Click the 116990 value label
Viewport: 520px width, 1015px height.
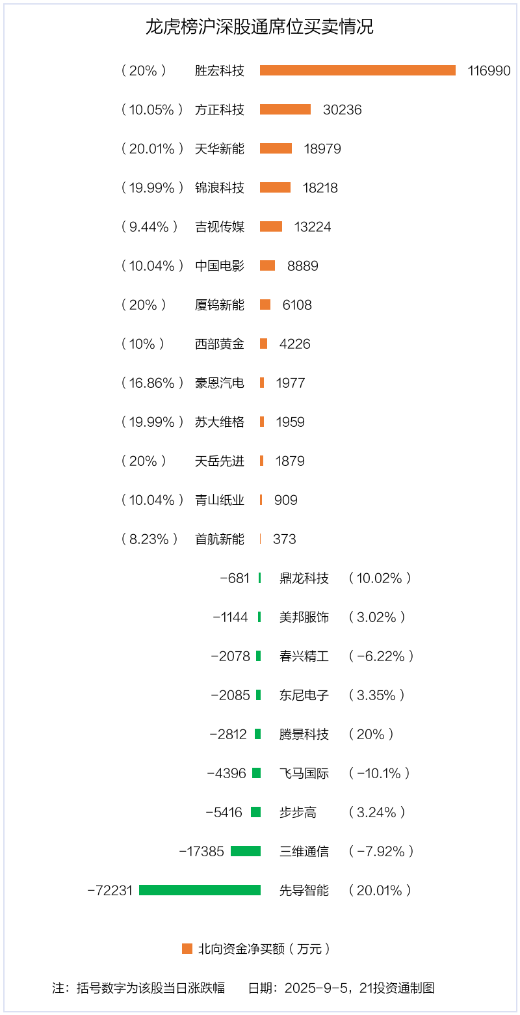point(489,70)
